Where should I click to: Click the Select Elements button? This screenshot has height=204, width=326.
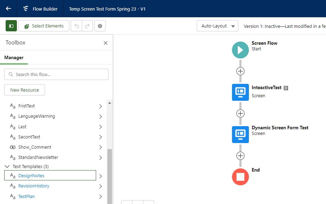tap(44, 26)
